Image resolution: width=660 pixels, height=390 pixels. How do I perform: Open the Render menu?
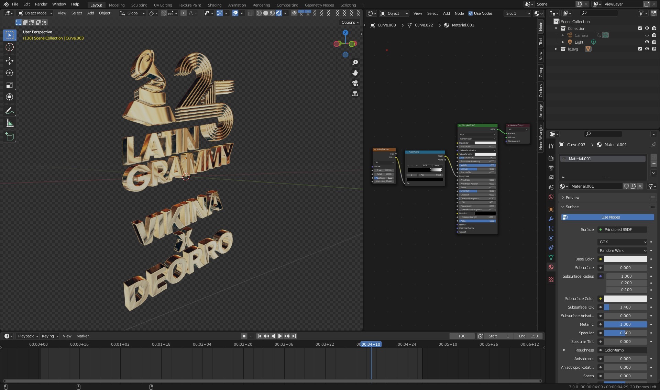(41, 4)
